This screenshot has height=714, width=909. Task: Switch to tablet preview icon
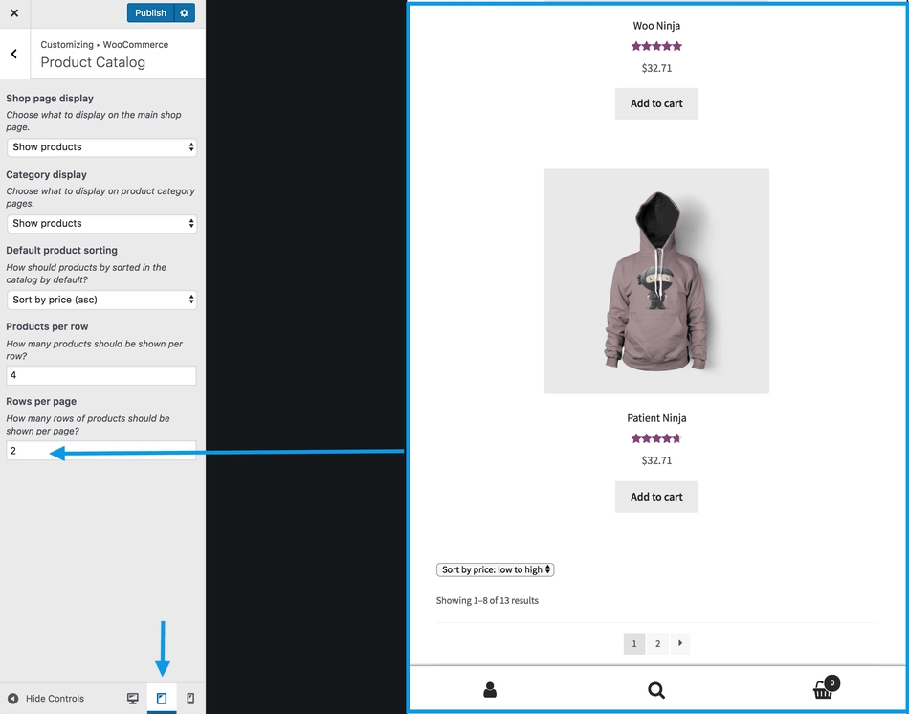click(x=162, y=699)
